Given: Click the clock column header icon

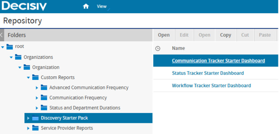Looking at the screenshot, I should pos(158,48).
